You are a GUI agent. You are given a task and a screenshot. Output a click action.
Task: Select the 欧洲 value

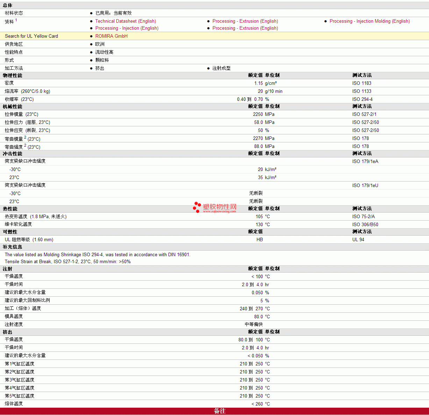[x=100, y=44]
